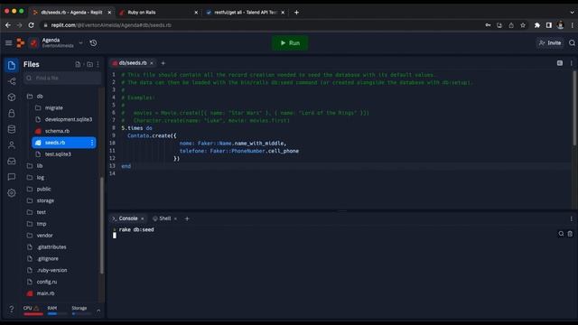Open Settings gear in sidebar
Image resolution: width=578 pixels, height=325 pixels.
(x=12, y=192)
